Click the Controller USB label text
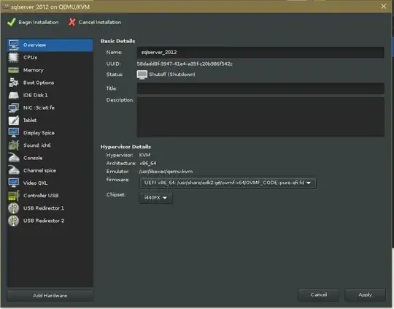Screen dimensions: 394x309 (41, 196)
